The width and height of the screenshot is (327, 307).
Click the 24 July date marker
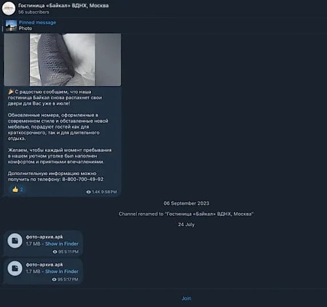pyautogui.click(x=186, y=224)
